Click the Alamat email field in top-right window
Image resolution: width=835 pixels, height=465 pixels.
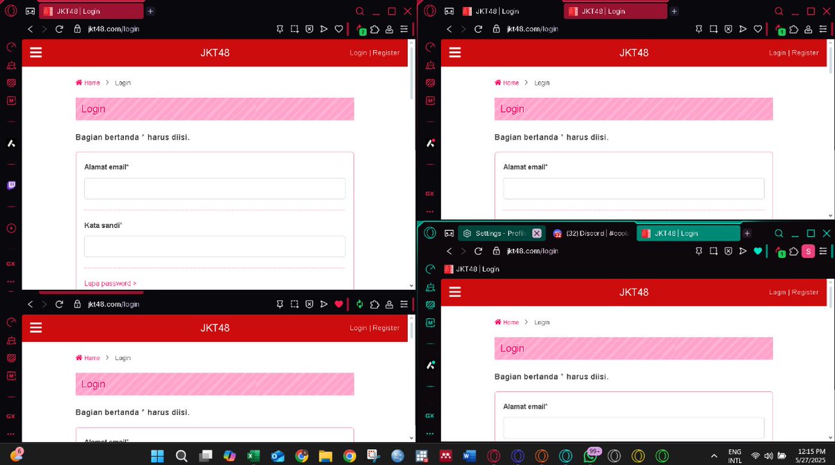coord(634,188)
